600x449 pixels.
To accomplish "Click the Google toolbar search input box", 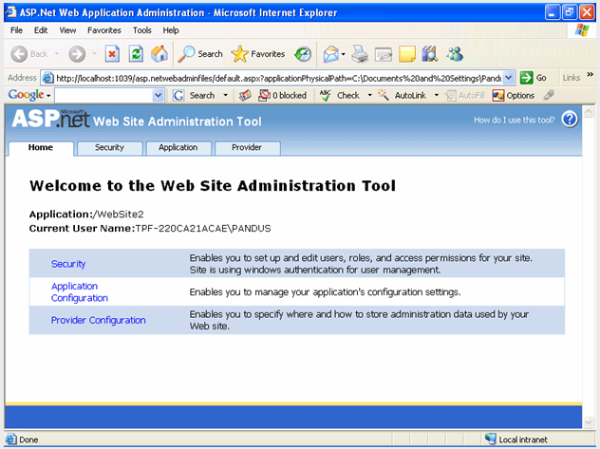I will click(103, 95).
